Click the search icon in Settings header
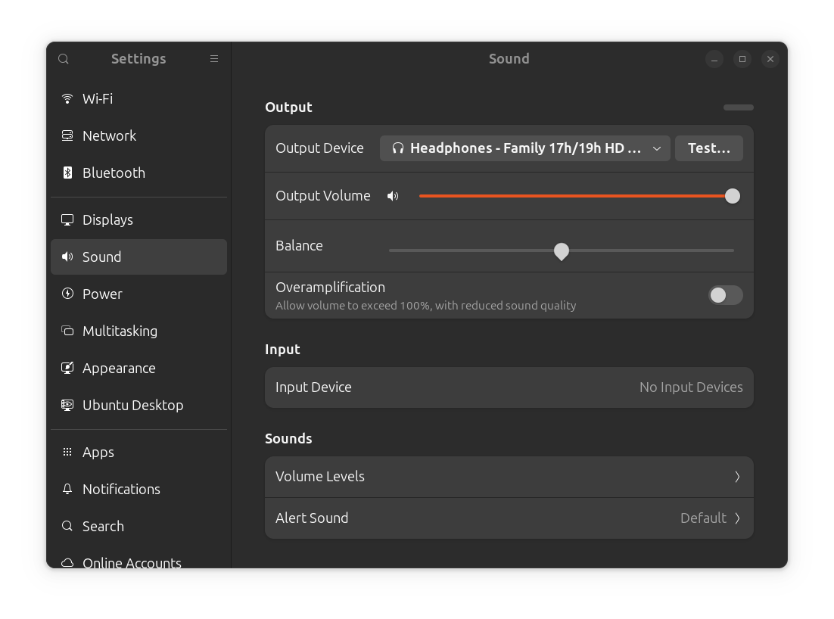The image size is (834, 619). [64, 59]
